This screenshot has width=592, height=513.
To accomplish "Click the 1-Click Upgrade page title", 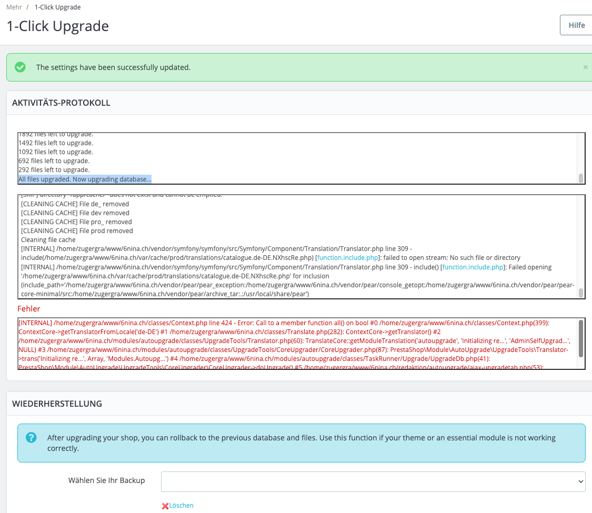I will 58,26.
